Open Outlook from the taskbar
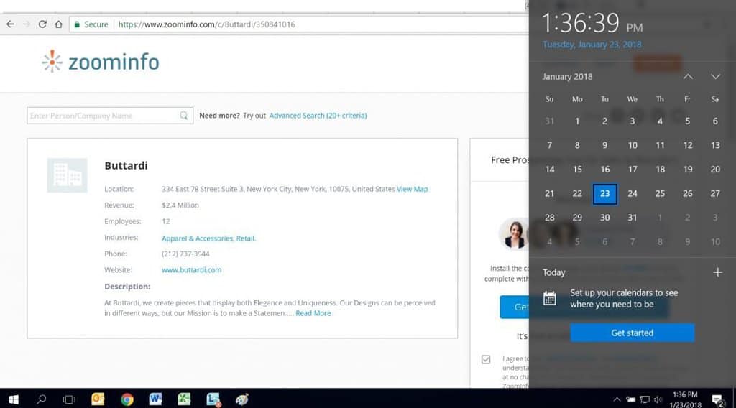 point(98,399)
